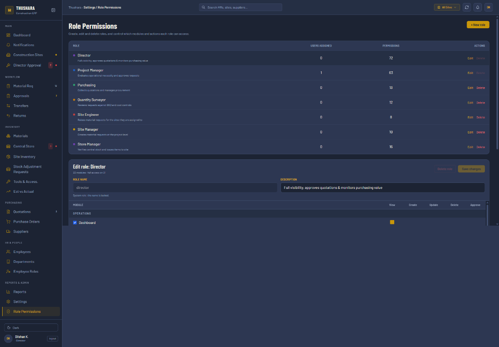Screen dimensions: 499x347
Task: Toggle Dashboard View permission square
Action: [392, 222]
